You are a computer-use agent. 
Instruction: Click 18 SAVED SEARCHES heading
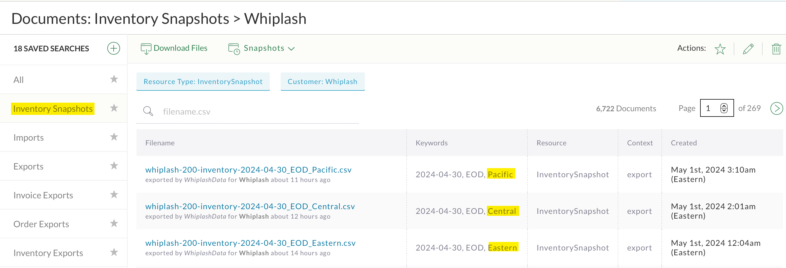[51, 49]
